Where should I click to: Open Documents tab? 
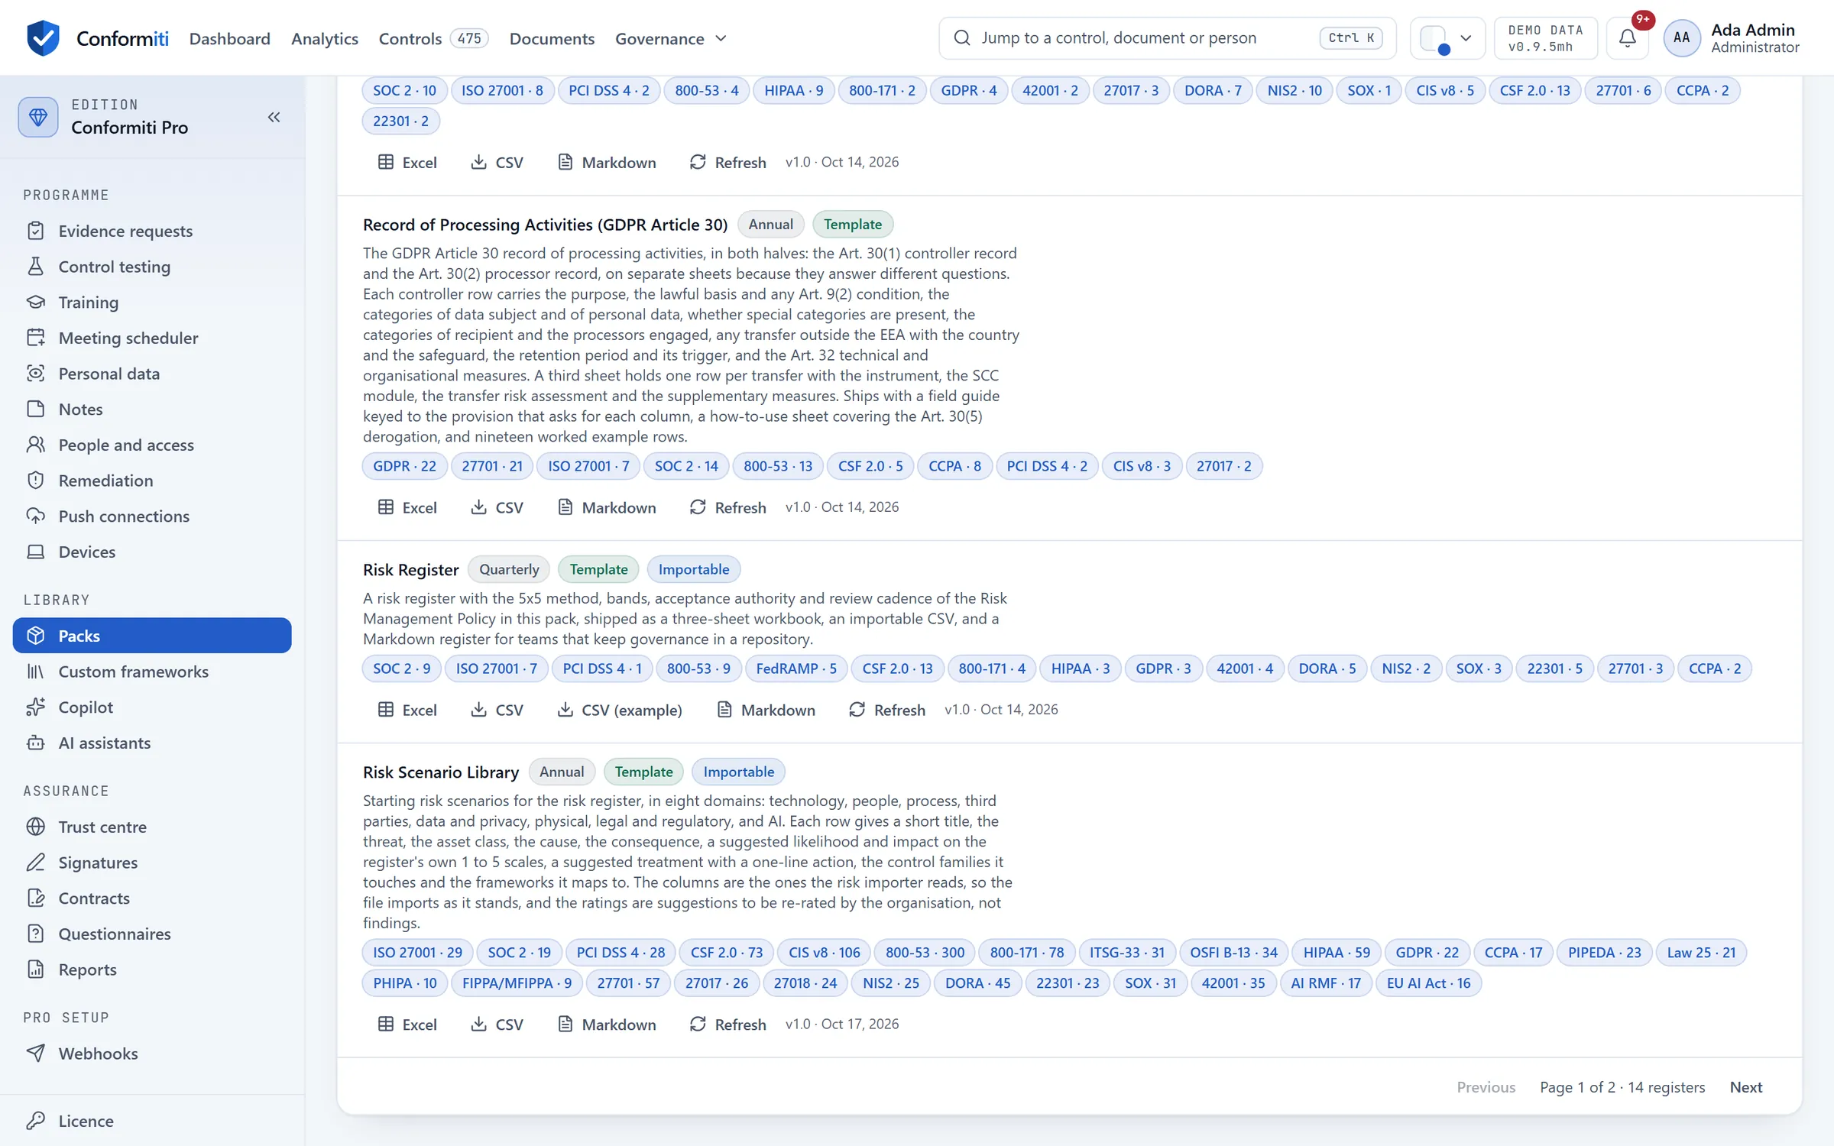click(x=552, y=38)
